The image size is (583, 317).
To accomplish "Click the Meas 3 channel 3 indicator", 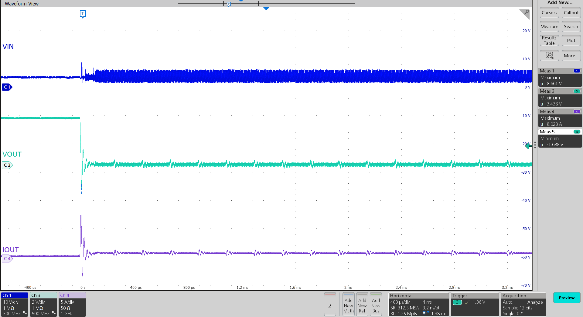I will (577, 91).
